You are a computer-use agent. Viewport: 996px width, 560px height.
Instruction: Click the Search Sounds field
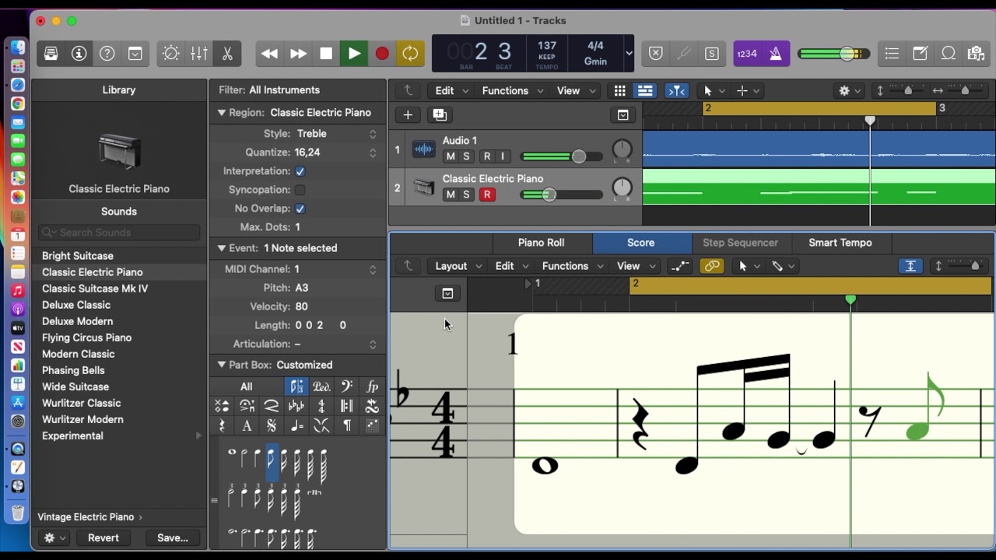(x=119, y=233)
